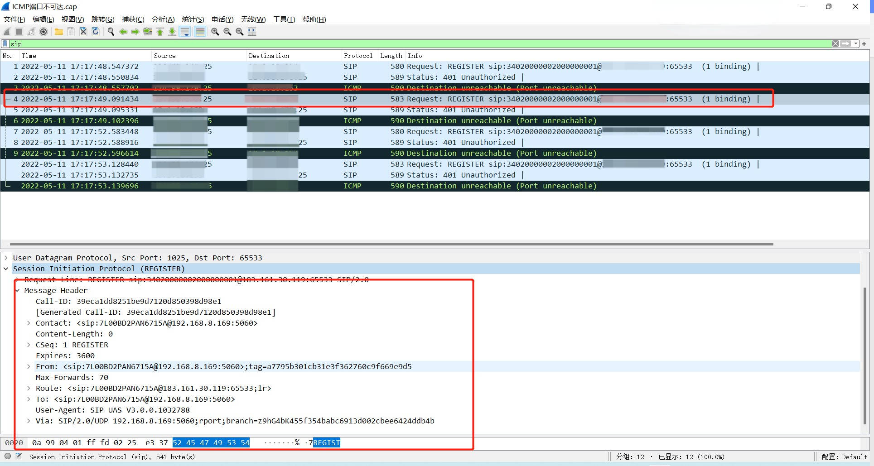Expand the Route header field

click(x=29, y=388)
